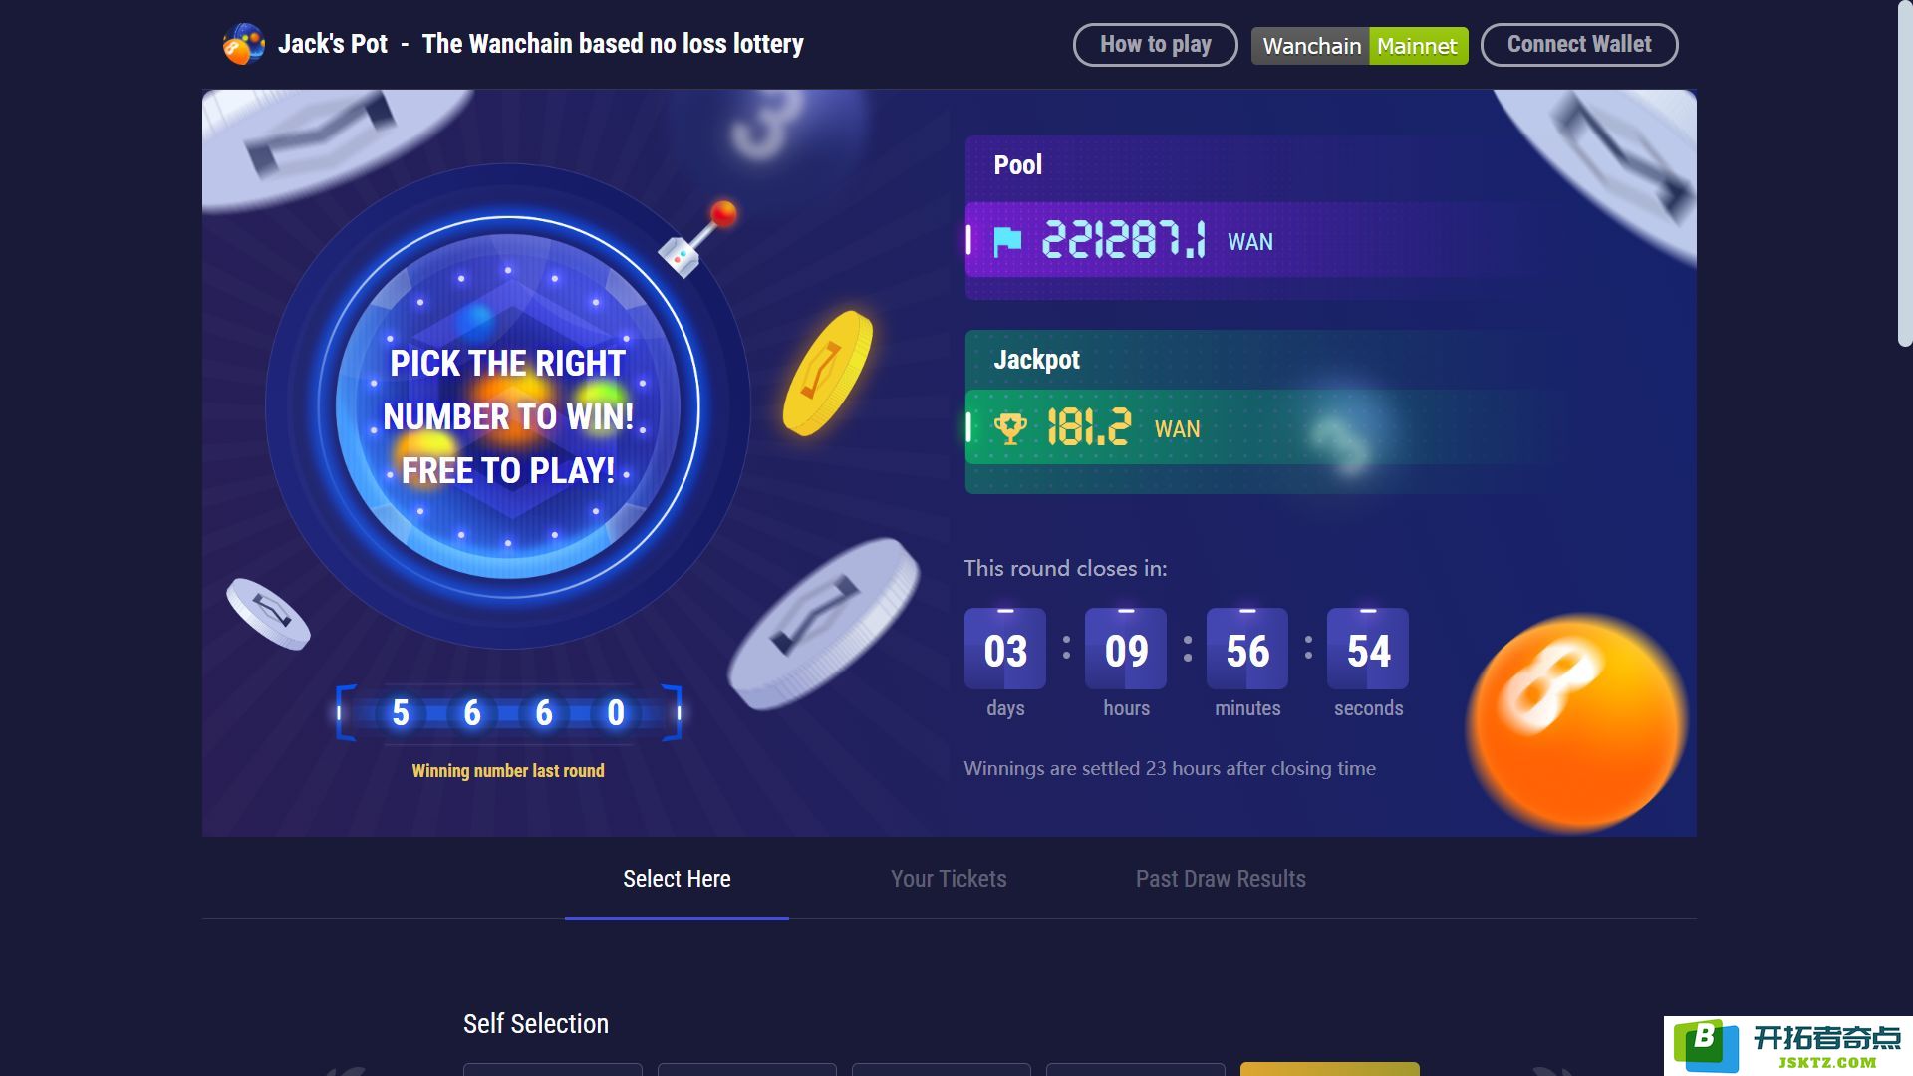Open the JSKTZ.COM watermark badge
Viewport: 1913px width, 1076px height.
[x=1788, y=1046]
